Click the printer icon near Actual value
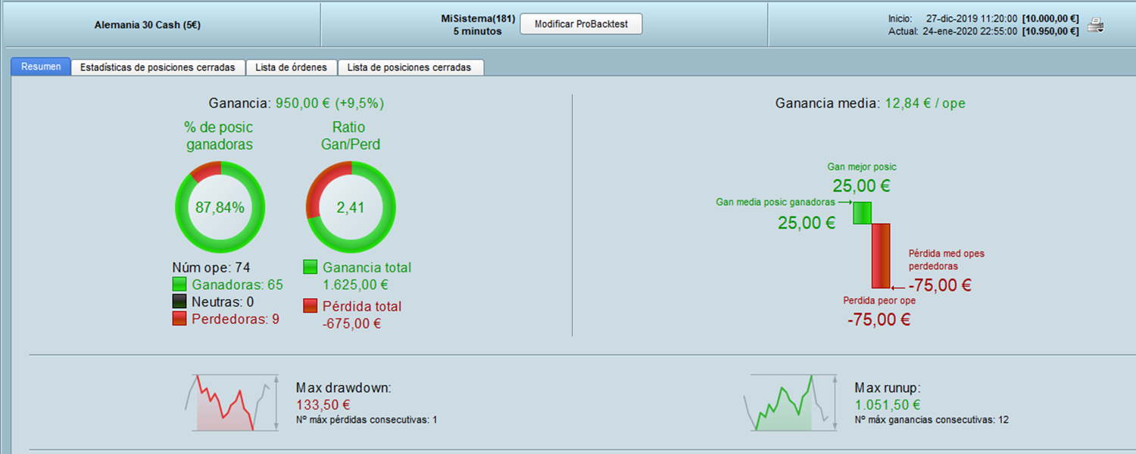1136x454 pixels. click(x=1094, y=23)
